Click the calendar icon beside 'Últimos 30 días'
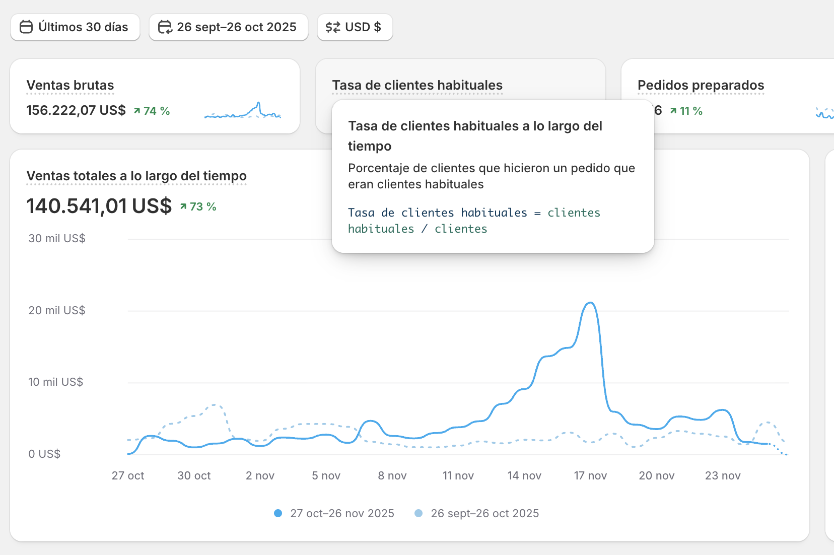834x555 pixels. [x=26, y=27]
